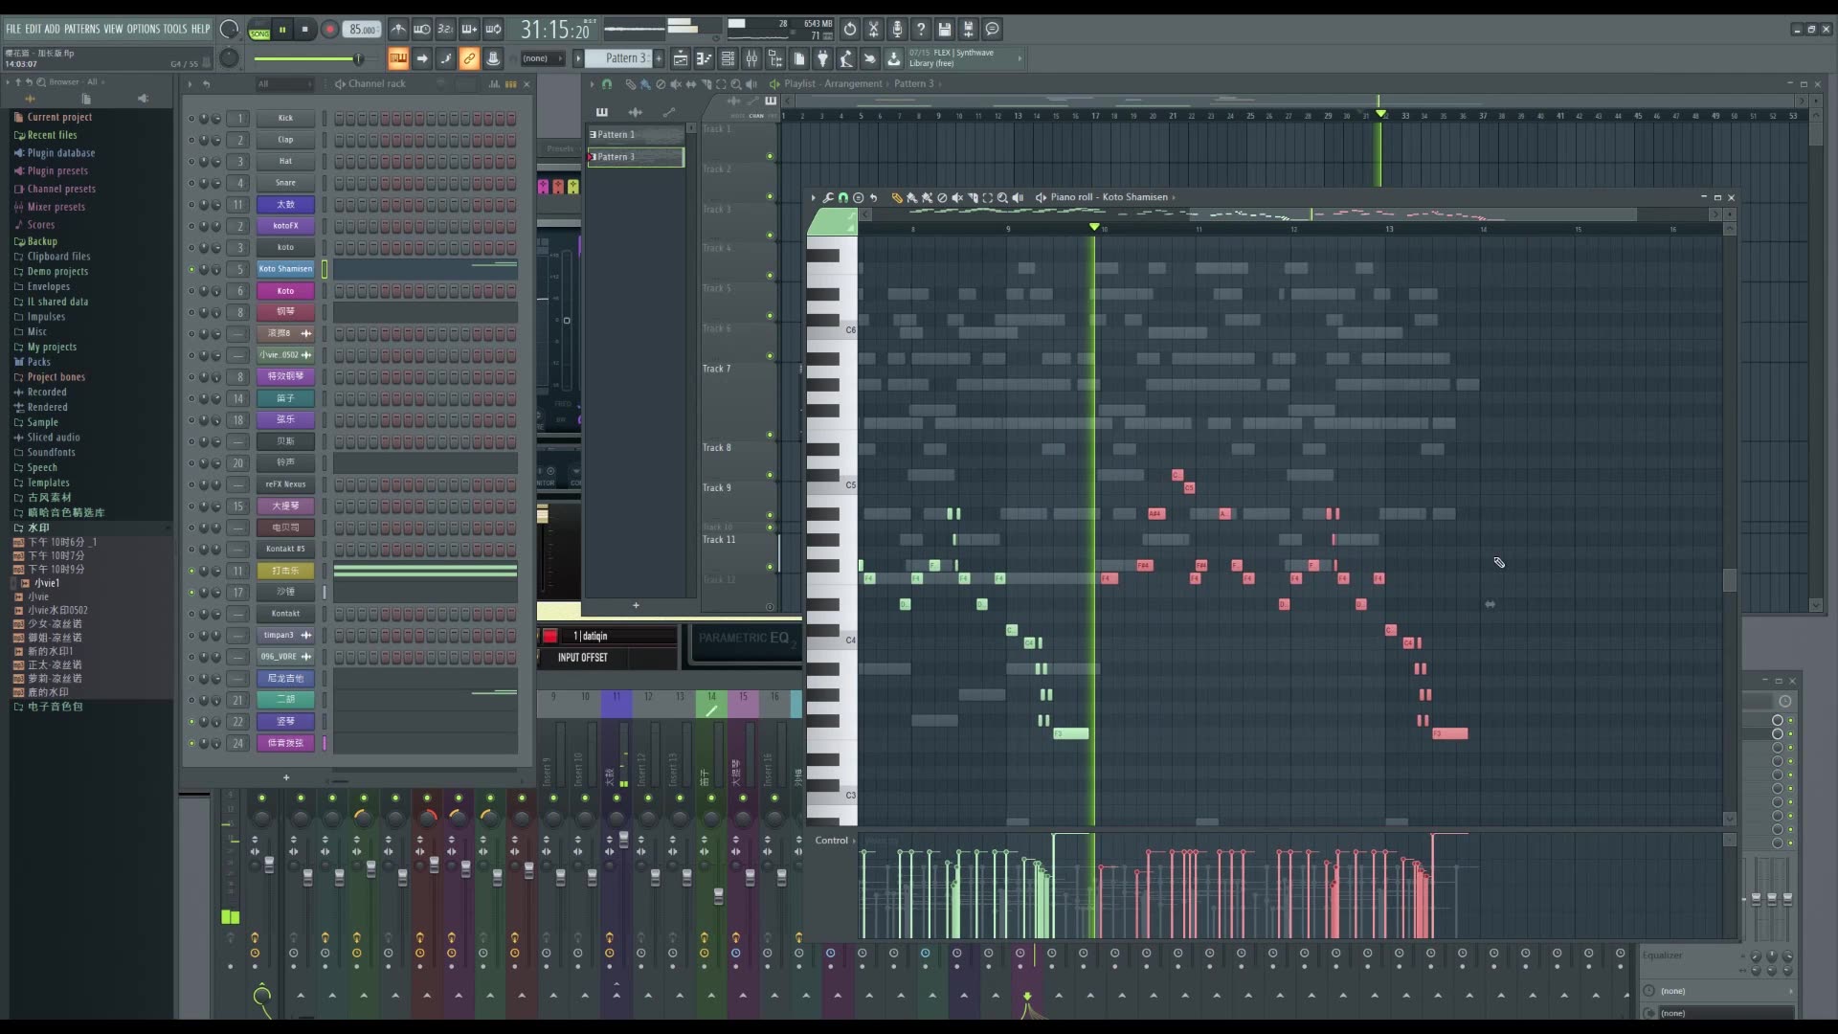The width and height of the screenshot is (1838, 1034).
Task: Open the EDIT menu
Action: click(34, 29)
